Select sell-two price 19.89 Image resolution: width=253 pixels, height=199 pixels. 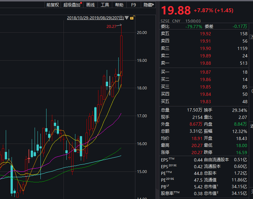point(205,56)
